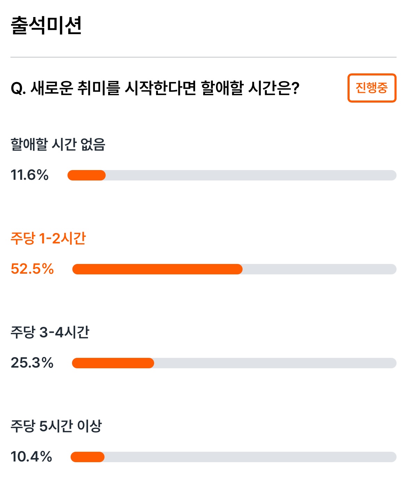The image size is (407, 498).
Task: Click the 11.6% result bar
Action: click(x=232, y=175)
